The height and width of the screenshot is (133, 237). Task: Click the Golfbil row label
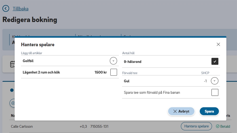tap(28, 61)
